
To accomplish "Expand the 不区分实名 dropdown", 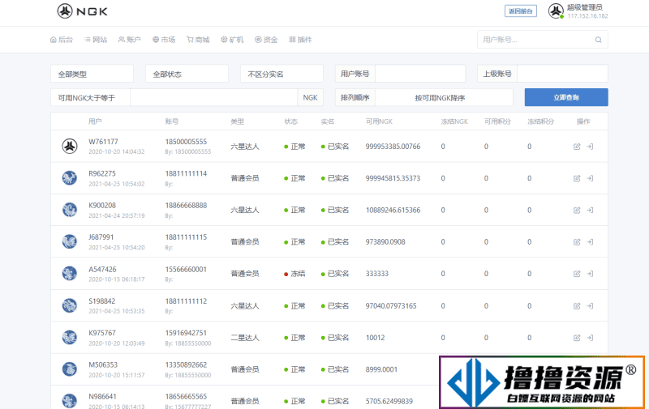I will [x=282, y=74].
